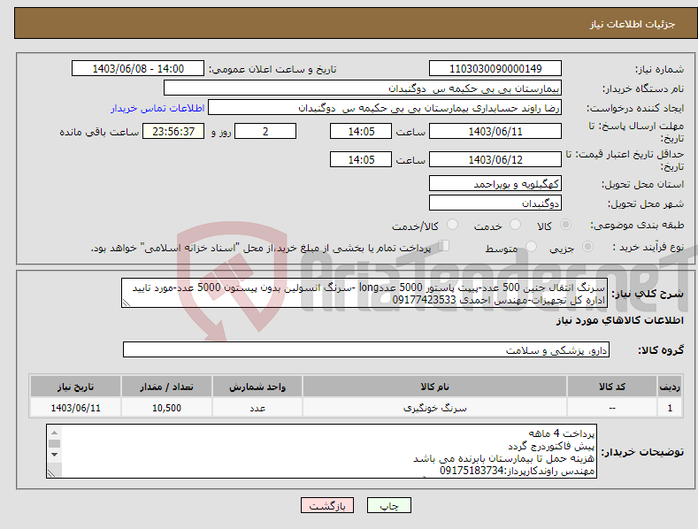Click the واحد شمارش column header
Viewport: 698px width, 529px height.
(x=257, y=387)
